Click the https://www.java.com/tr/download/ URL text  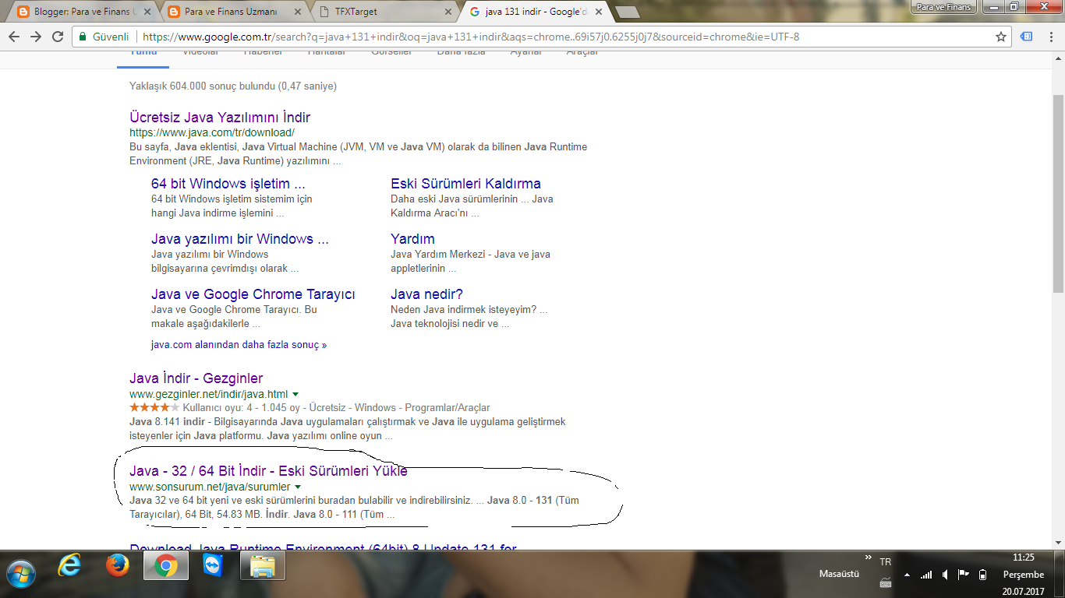212,132
